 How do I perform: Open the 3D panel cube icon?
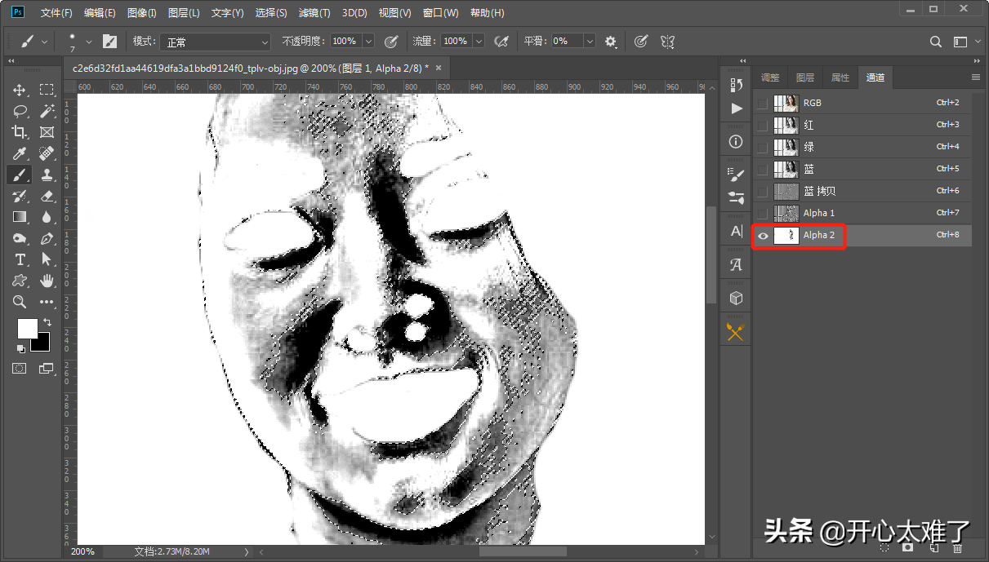(736, 298)
